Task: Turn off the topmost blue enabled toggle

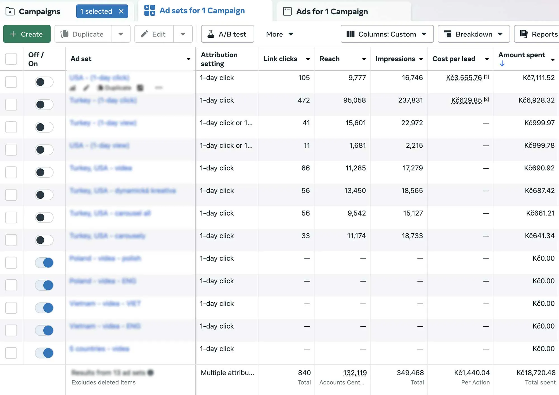Action: point(44,263)
